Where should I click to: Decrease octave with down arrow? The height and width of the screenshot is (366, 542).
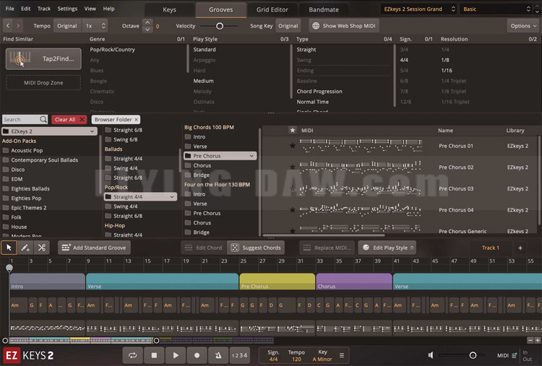[x=147, y=30]
